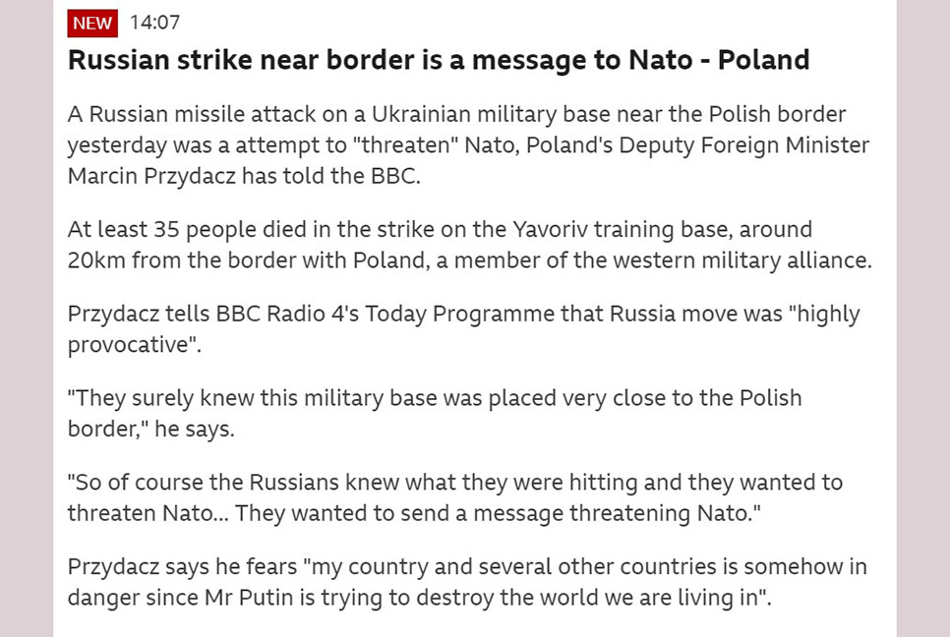Select the paragraph starting 'A Russian missile attack'
The width and height of the screenshot is (950, 637).
(468, 145)
